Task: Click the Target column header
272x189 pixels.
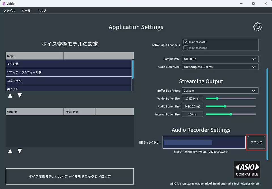Action: click(35, 56)
